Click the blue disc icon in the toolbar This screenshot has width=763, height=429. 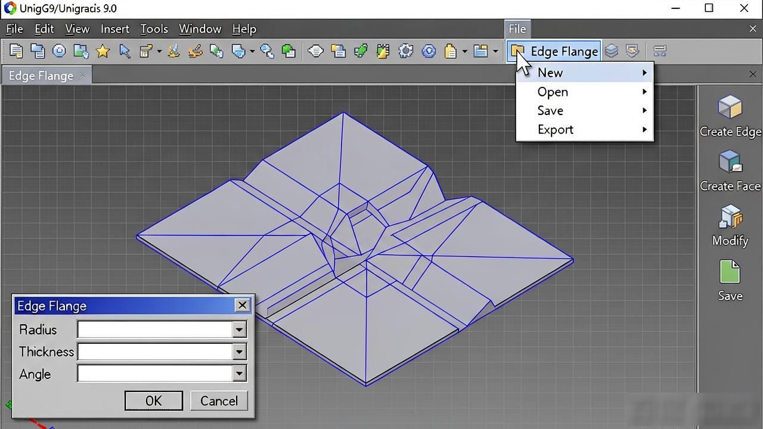[x=59, y=51]
